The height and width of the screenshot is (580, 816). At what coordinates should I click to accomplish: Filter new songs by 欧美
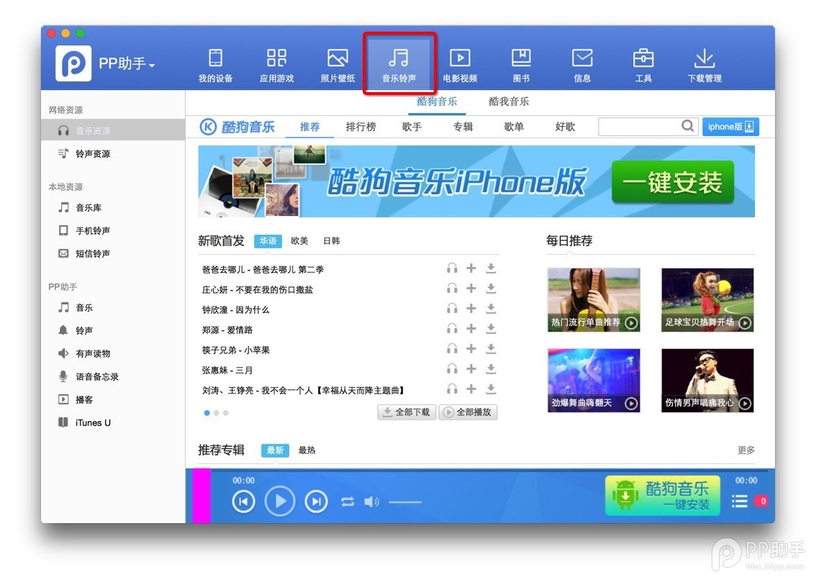point(299,241)
